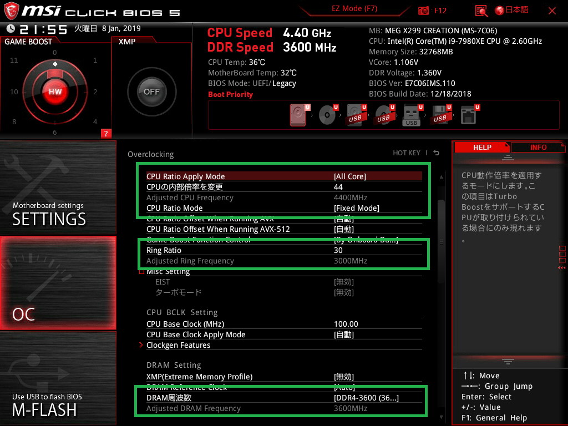
Task: Close the BIOS setup with X
Action: coord(552,11)
